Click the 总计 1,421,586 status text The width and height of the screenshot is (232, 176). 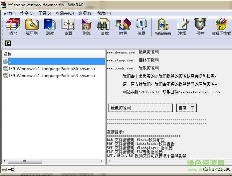(216, 169)
